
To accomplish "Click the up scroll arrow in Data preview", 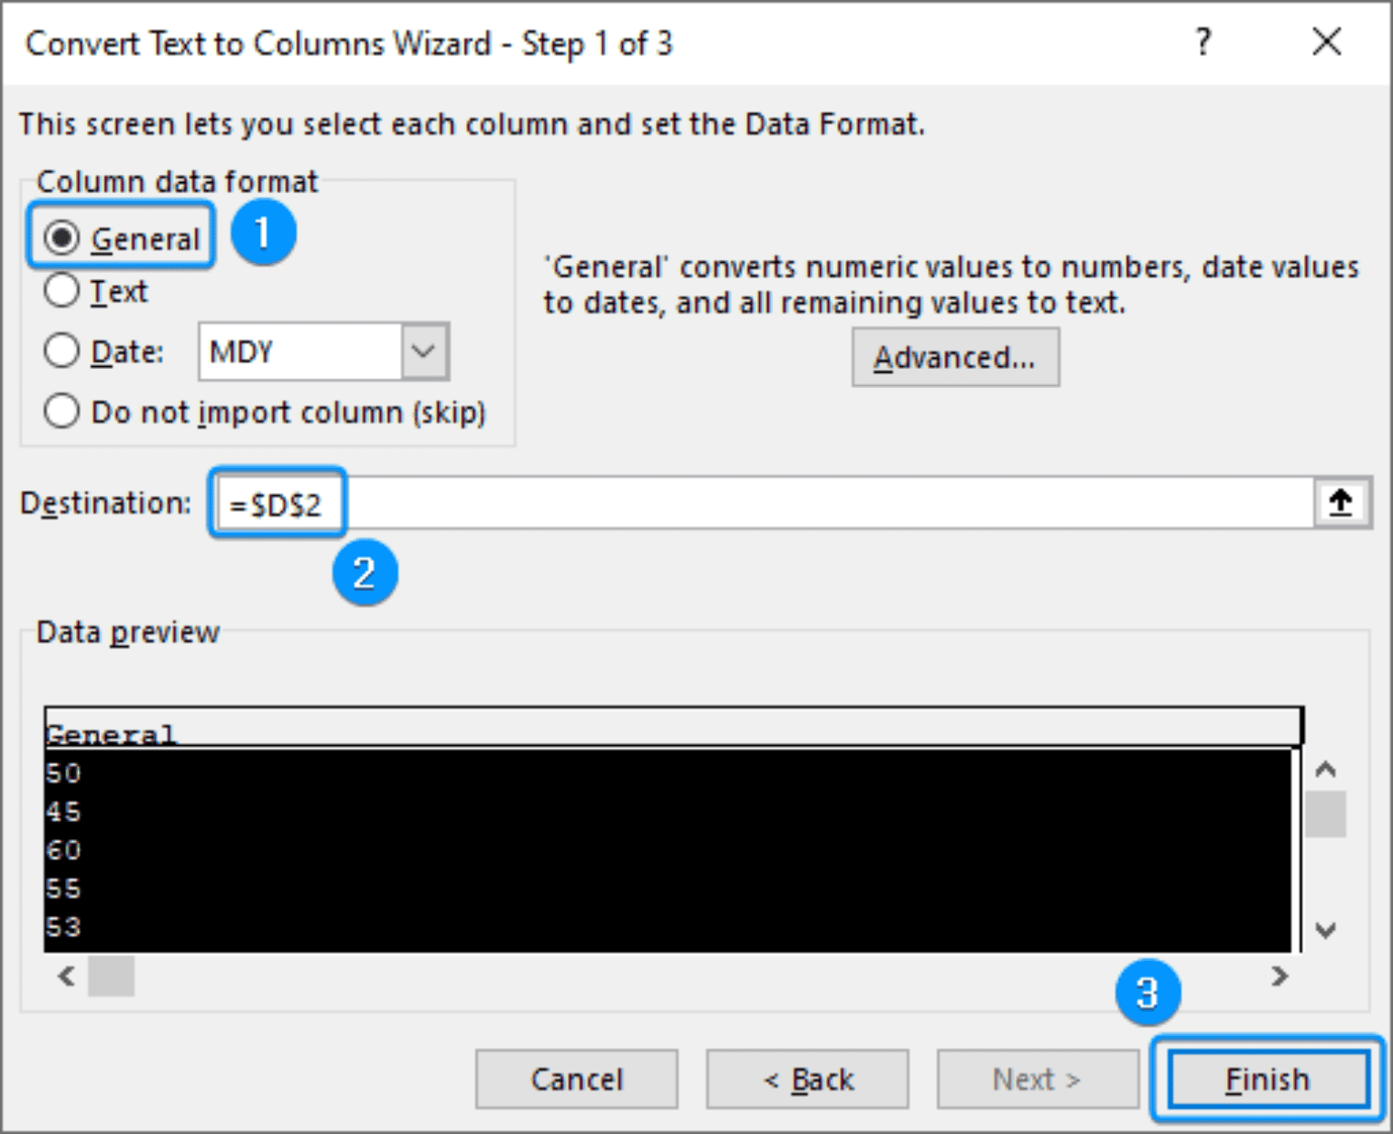I will pos(1326,769).
